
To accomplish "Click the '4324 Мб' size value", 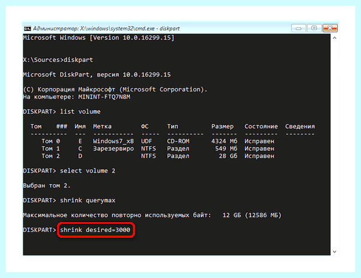I will click(224, 141).
